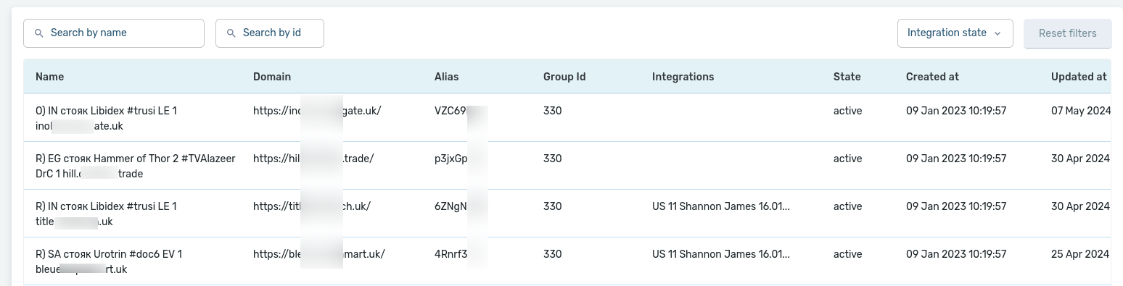The height and width of the screenshot is (286, 1123).
Task: Click the magnifier icon in Search by id
Action: 231,33
